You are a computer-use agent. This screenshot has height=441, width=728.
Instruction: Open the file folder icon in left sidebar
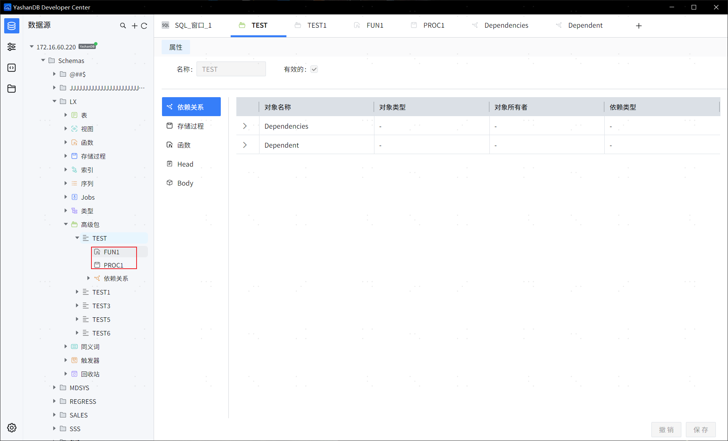pos(12,89)
